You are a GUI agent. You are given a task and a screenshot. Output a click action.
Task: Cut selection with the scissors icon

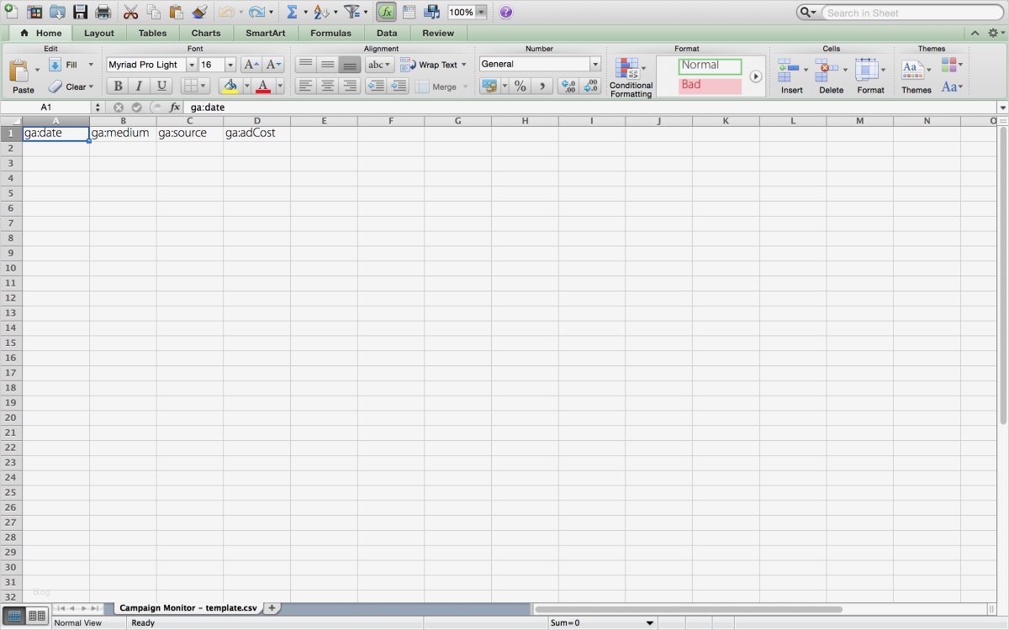130,13
